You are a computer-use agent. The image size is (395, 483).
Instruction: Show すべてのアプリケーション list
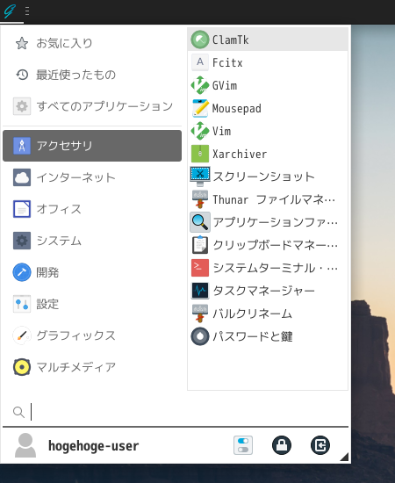[x=92, y=106]
